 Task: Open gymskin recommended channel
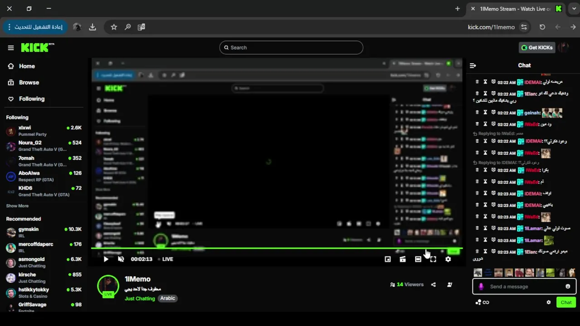point(43,232)
